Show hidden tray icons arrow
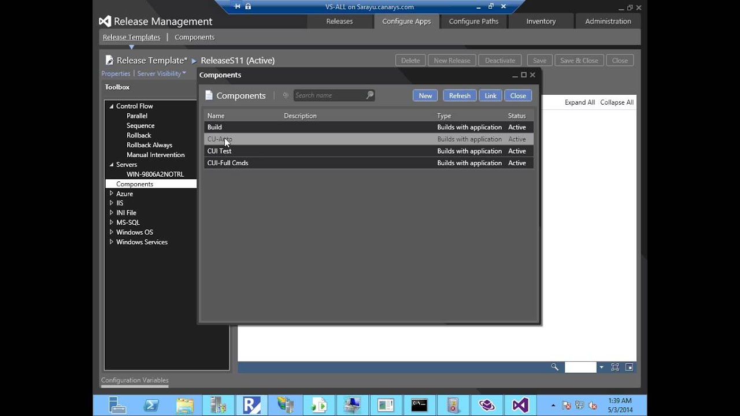The image size is (740, 416). point(553,406)
